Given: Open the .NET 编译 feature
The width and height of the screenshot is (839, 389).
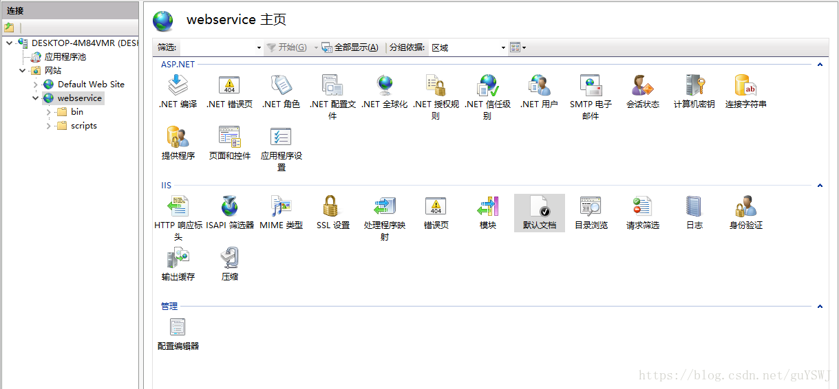Looking at the screenshot, I should 178,92.
